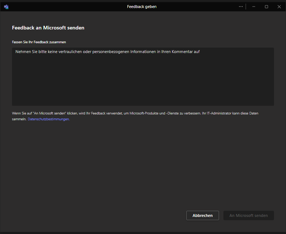Click the An Microsoft senden button
This screenshot has height=234, width=286.
coord(249,215)
